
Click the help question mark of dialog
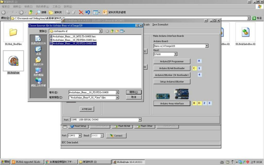(x=137, y=26)
